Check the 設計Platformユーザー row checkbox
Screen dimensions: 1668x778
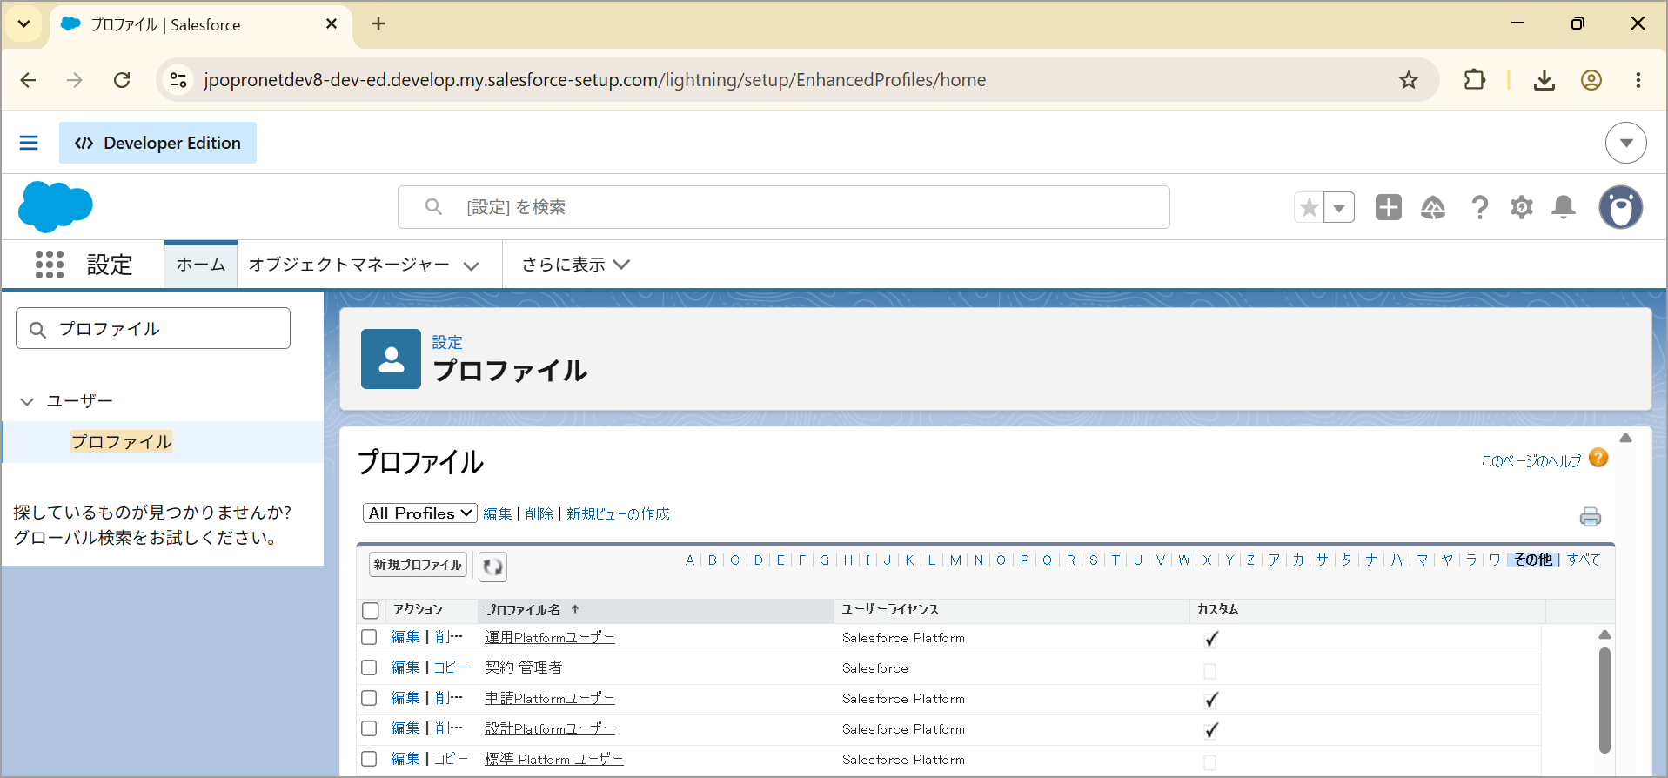[369, 728]
